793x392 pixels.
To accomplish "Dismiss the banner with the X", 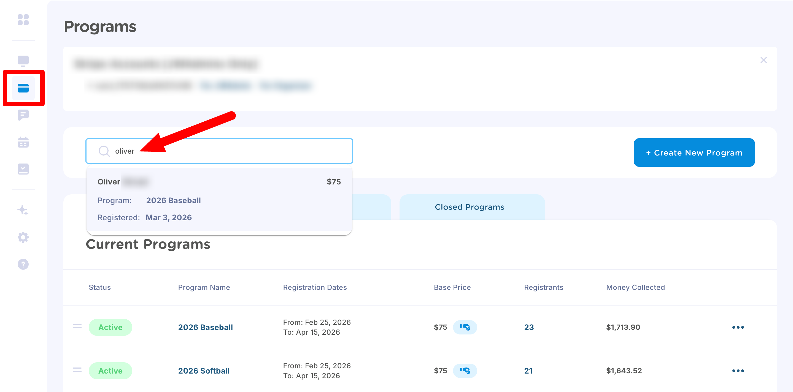I will pyautogui.click(x=764, y=60).
